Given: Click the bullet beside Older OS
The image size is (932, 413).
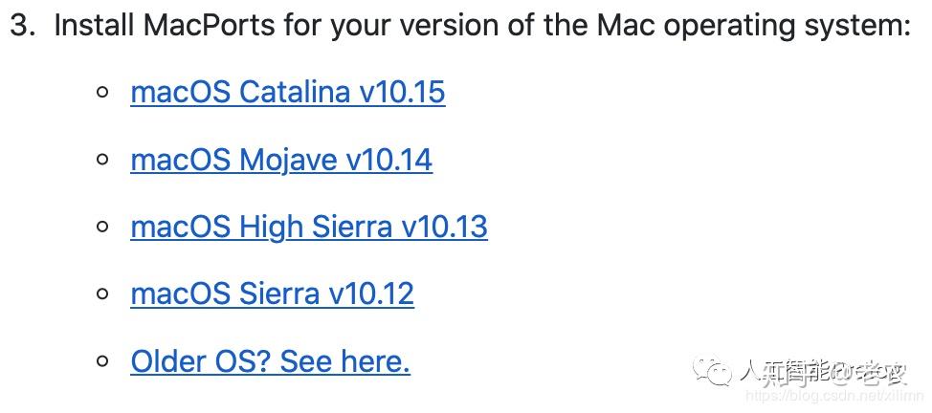Looking at the screenshot, I should 102,361.
